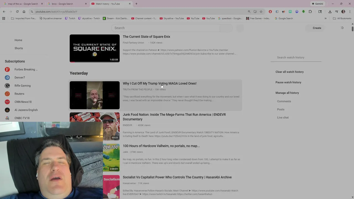Click the TRUTH FROM THE PEOPLE channel name

[137, 90]
